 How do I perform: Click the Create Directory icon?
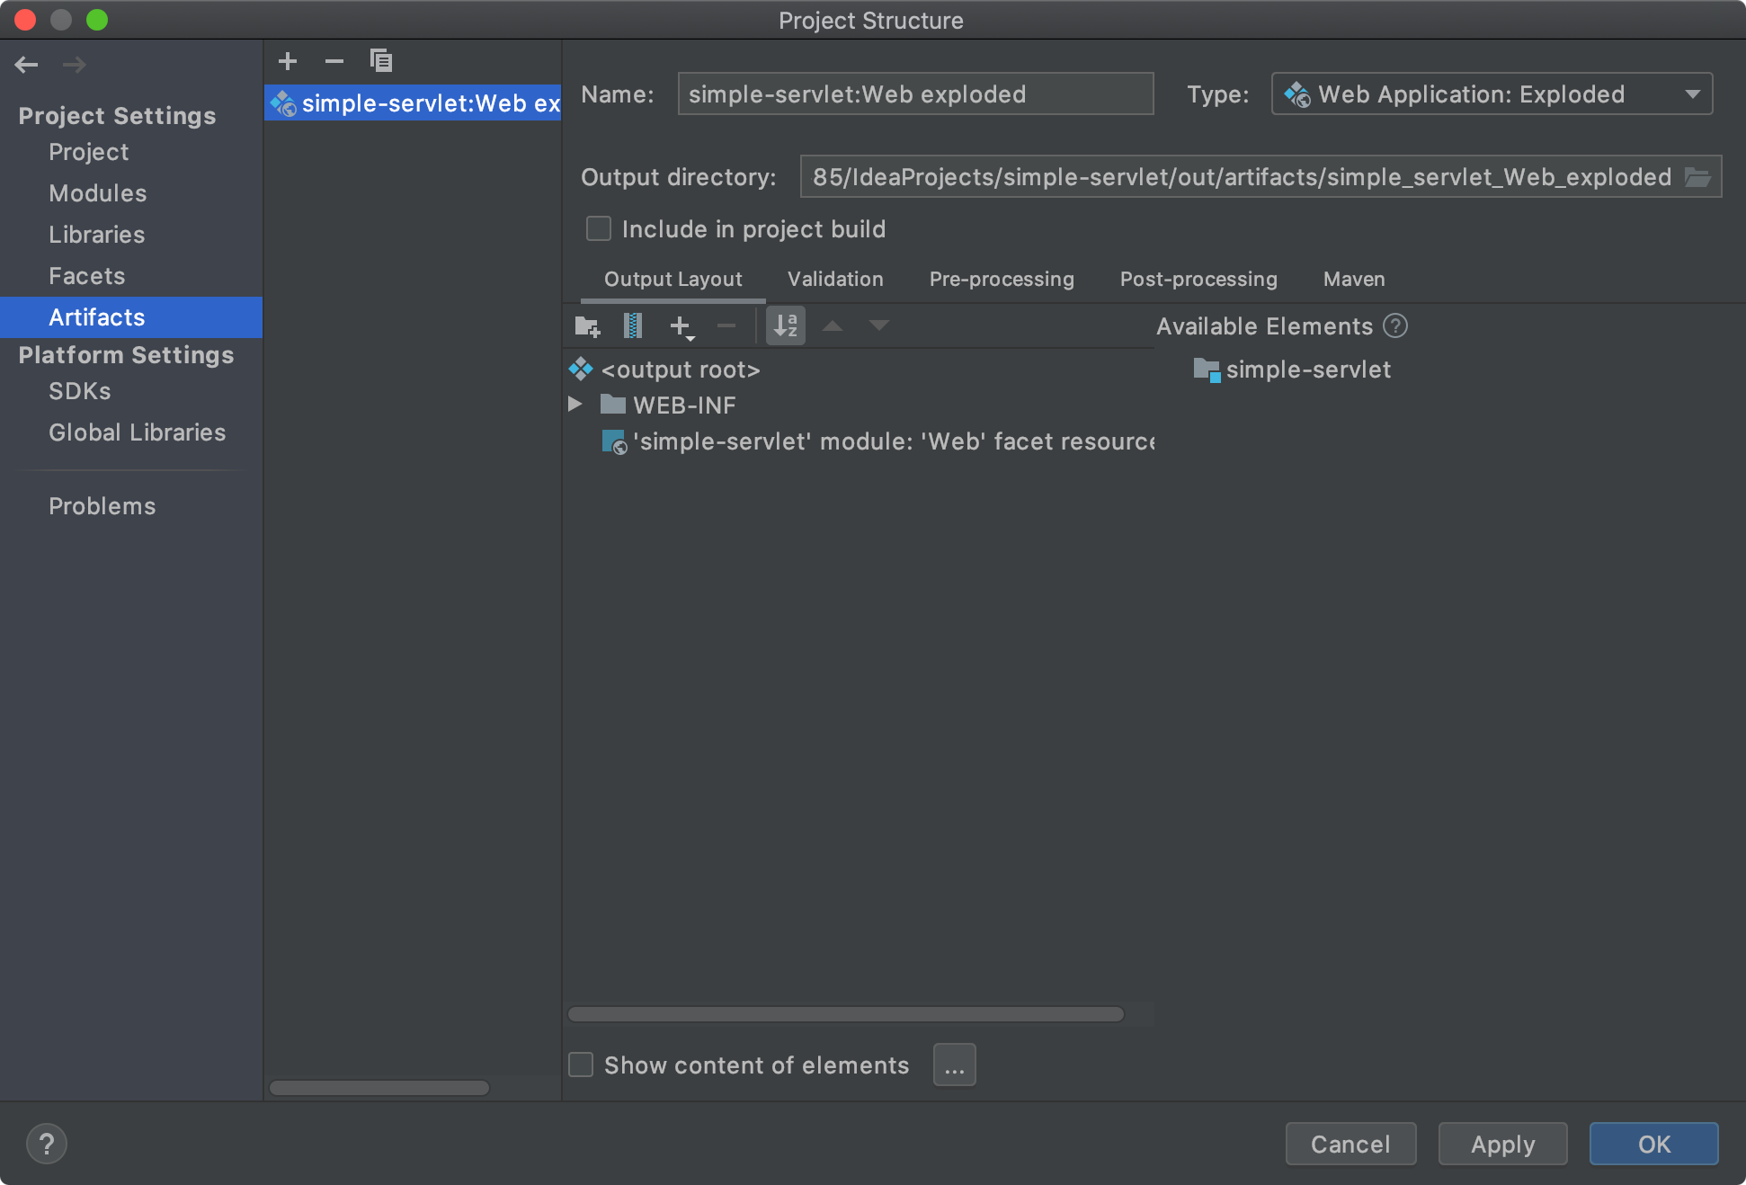(x=587, y=325)
